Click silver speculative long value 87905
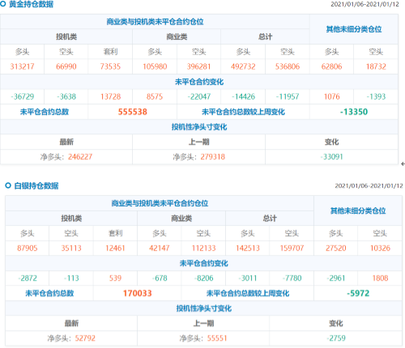This screenshot has height=348, width=405. tap(28, 248)
